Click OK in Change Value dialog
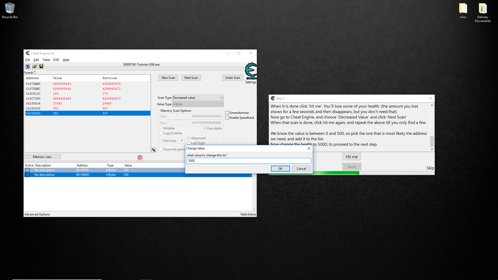Image resolution: width=498 pixels, height=280 pixels. tap(280, 169)
